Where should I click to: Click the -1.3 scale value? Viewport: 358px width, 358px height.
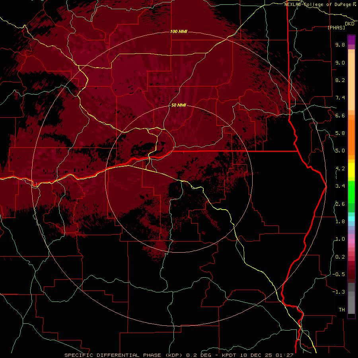[x=339, y=292]
